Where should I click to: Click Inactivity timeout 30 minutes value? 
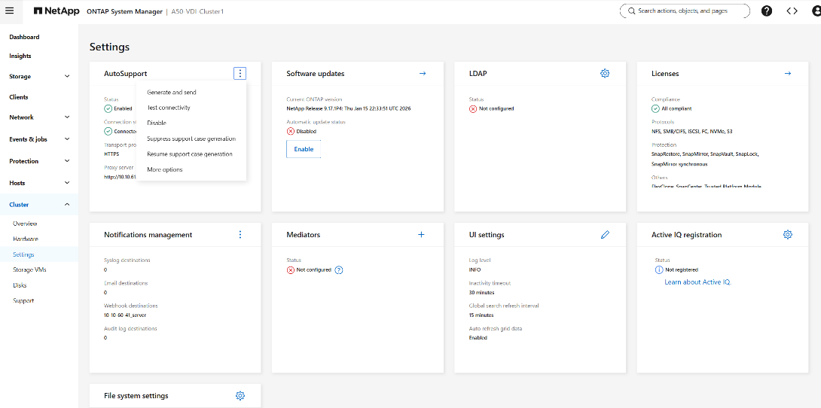pos(482,292)
